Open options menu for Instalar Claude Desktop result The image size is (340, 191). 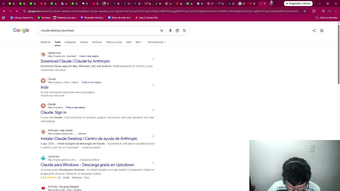click(153, 136)
